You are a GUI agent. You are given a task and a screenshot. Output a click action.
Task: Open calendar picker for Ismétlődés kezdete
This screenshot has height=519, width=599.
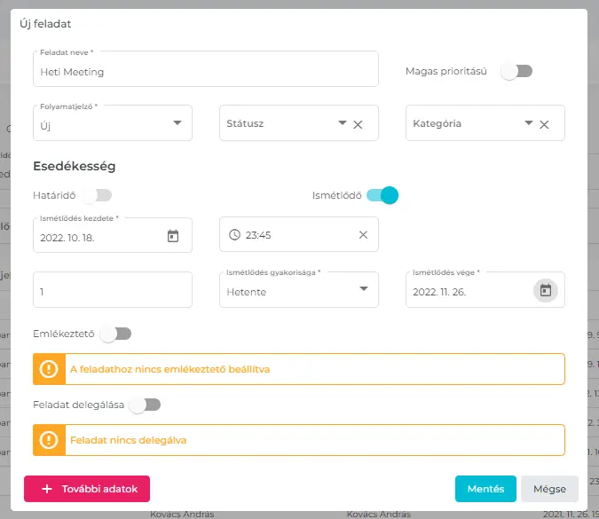173,236
